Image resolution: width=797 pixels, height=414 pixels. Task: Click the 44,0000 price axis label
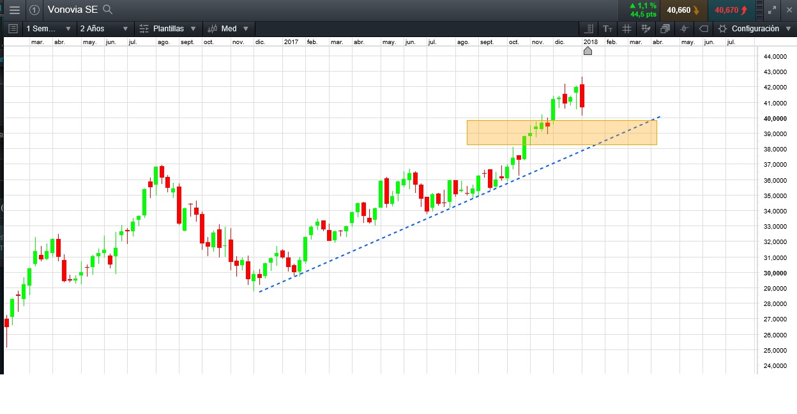(x=775, y=57)
